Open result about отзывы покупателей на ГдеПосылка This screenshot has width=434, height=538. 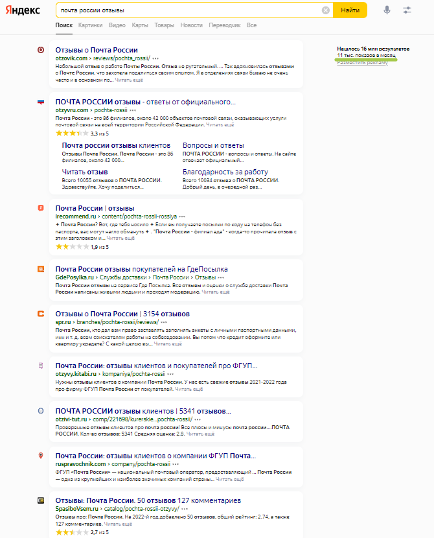click(x=142, y=269)
